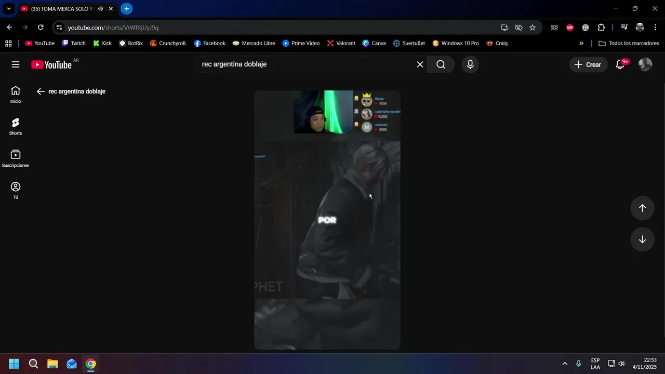This screenshot has height=374, width=665.
Task: Bookmark this page with the star
Action: click(533, 28)
